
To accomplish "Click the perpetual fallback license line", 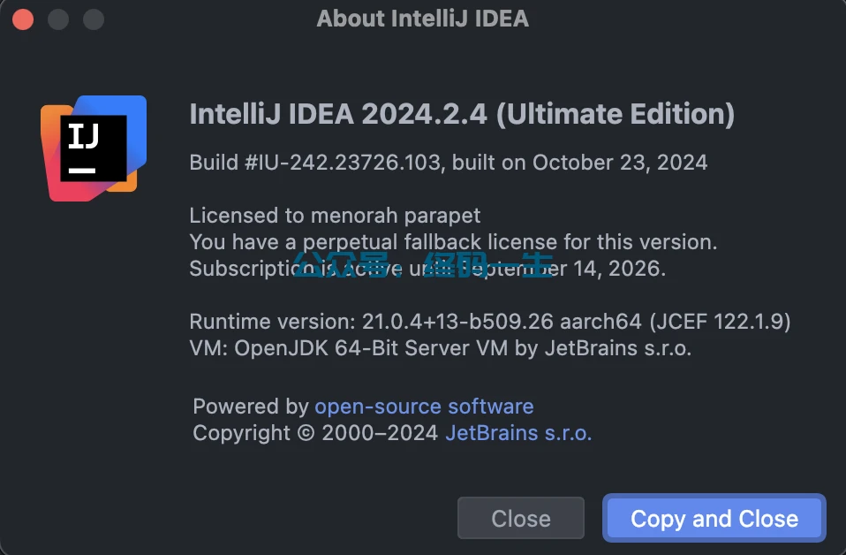I will point(453,241).
